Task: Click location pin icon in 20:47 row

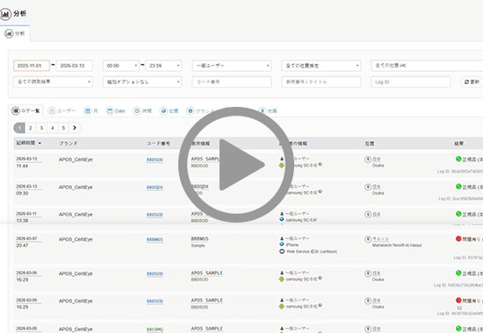Action: tap(368, 239)
